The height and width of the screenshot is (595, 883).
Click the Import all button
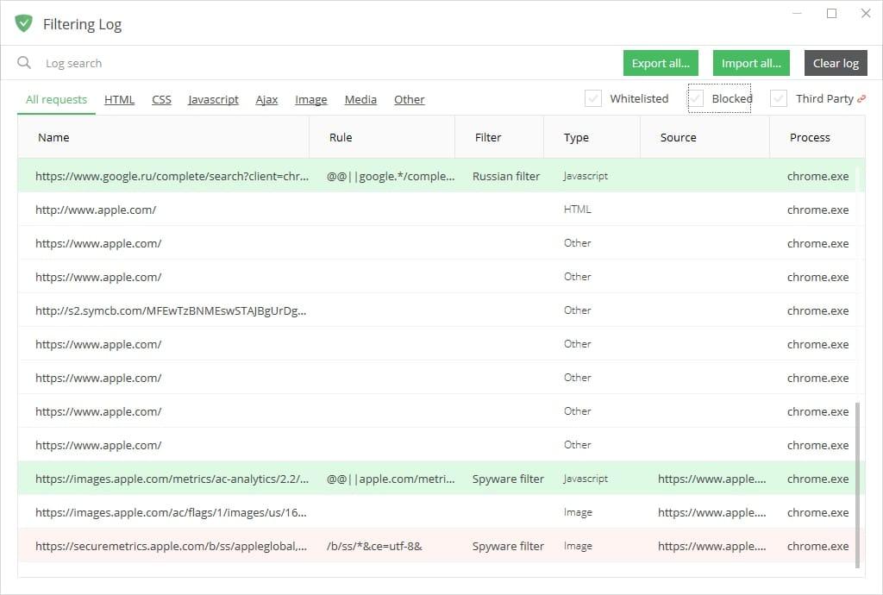[x=750, y=62]
